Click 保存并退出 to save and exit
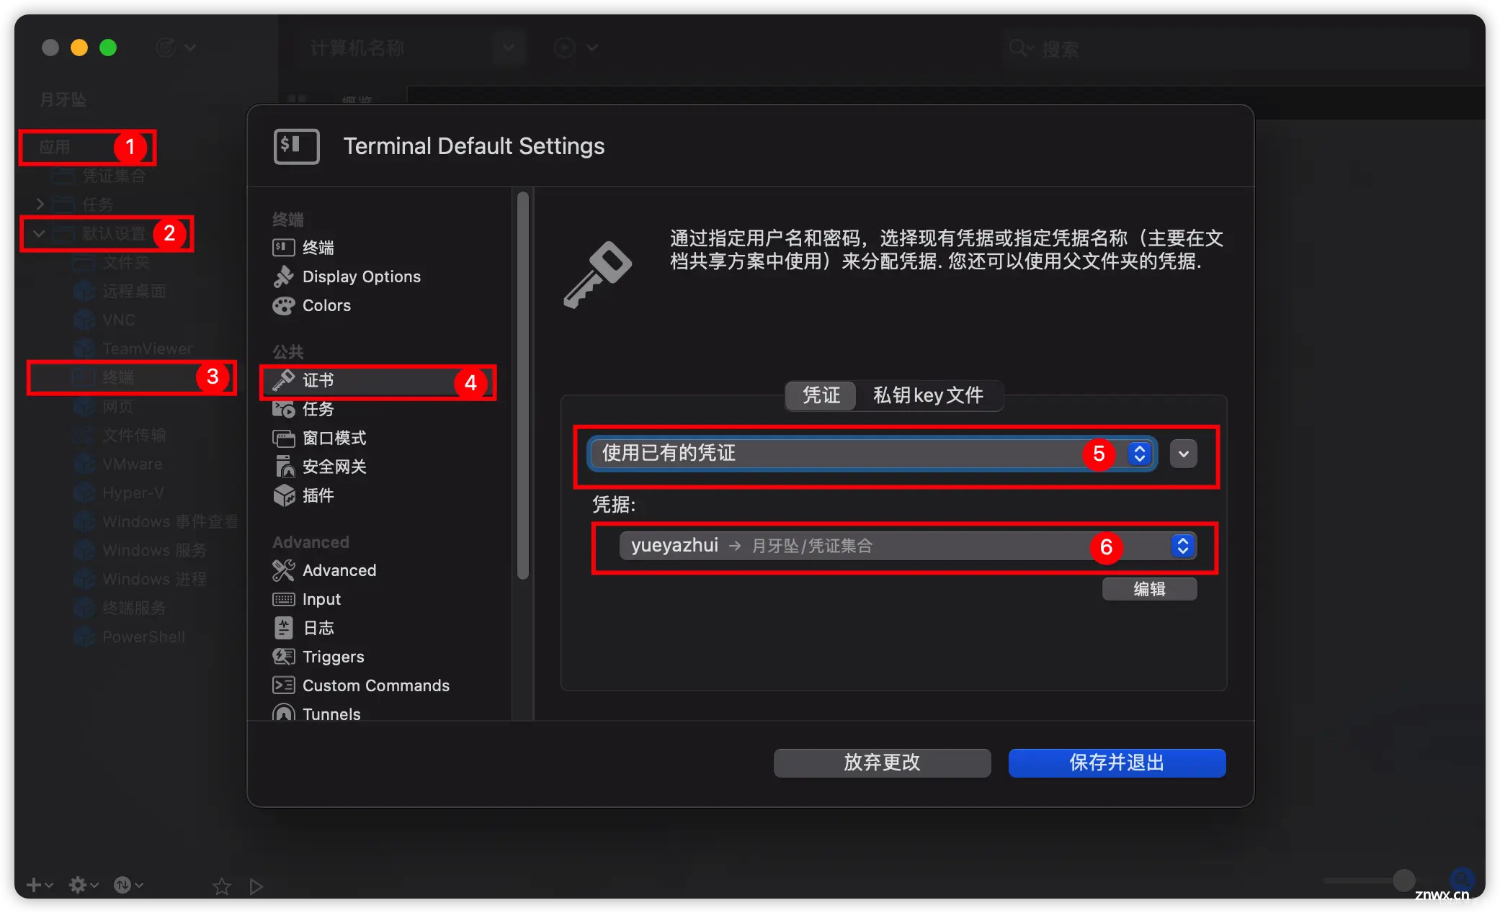The image size is (1500, 913). (1117, 763)
